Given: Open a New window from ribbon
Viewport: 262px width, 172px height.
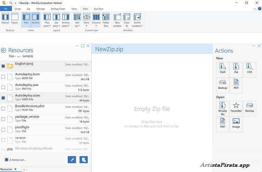Looking at the screenshot, I should click(117, 20).
